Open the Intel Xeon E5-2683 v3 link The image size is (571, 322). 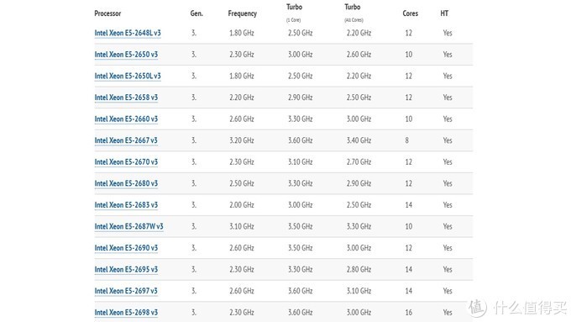pos(126,205)
